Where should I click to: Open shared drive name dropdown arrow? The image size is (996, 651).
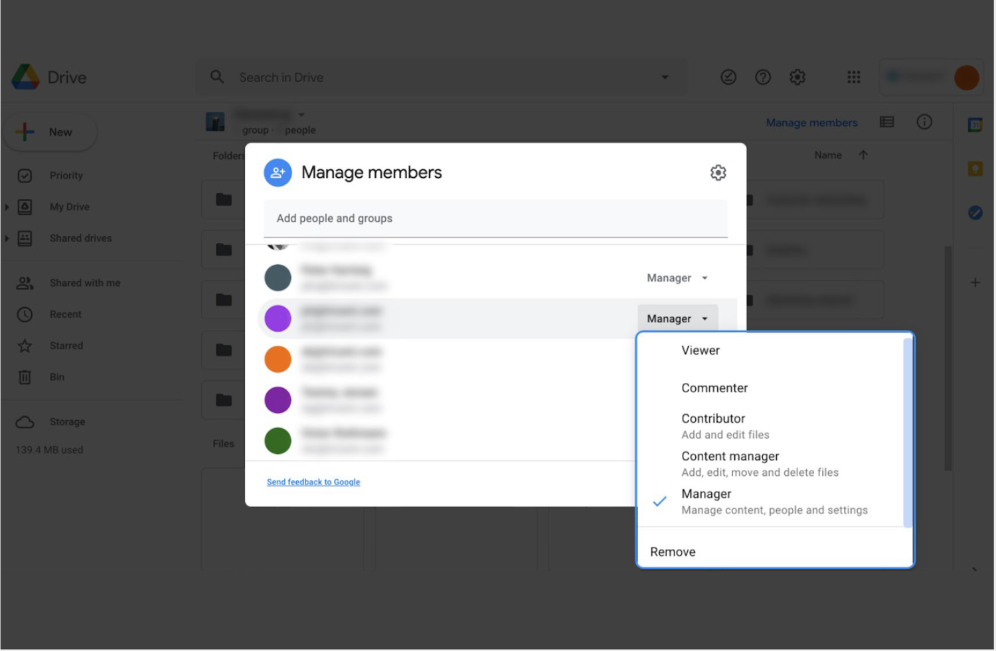(301, 115)
